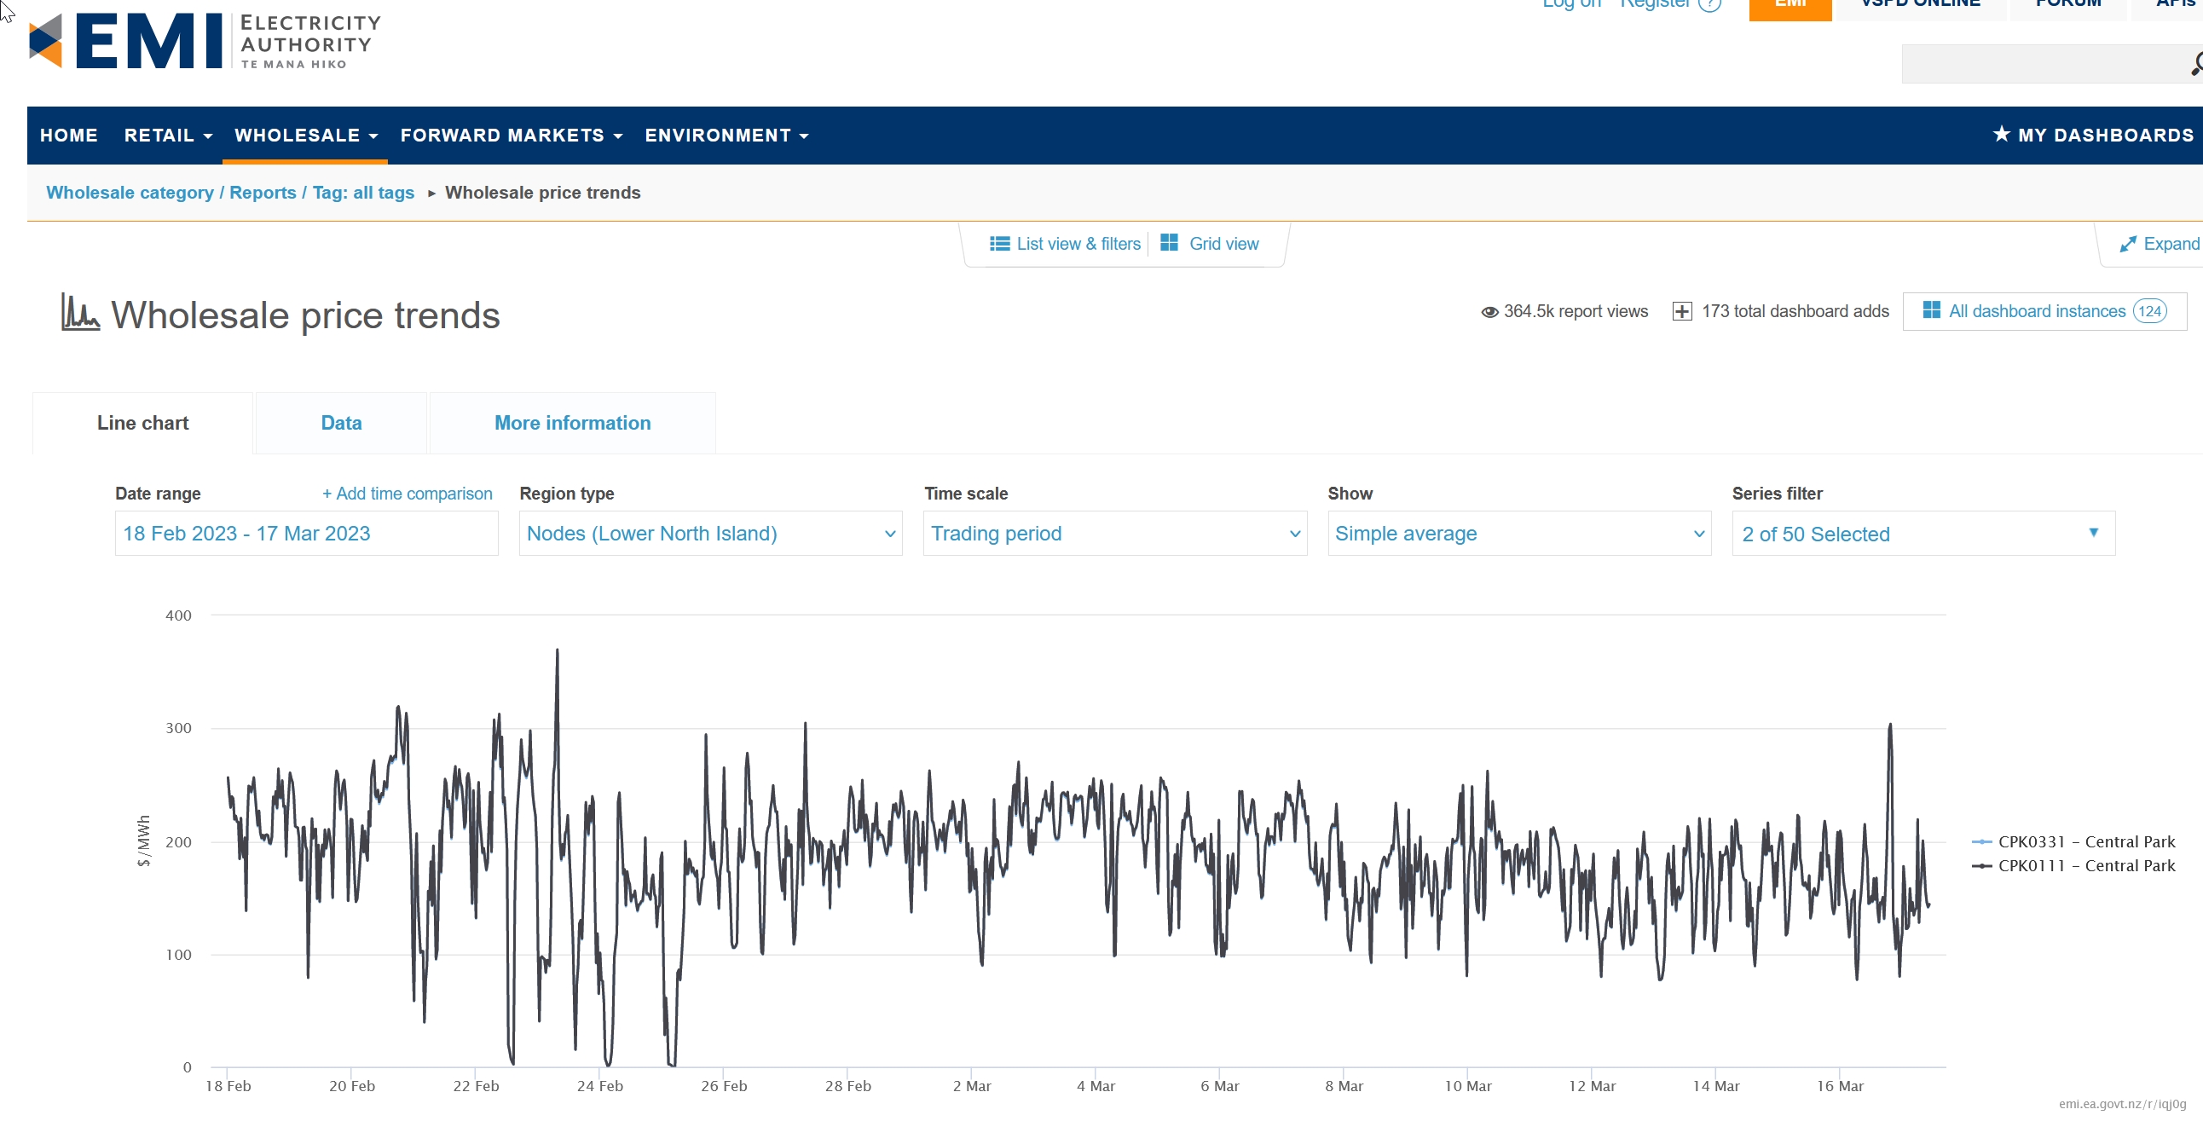Click the List view & filters icon

(x=999, y=244)
